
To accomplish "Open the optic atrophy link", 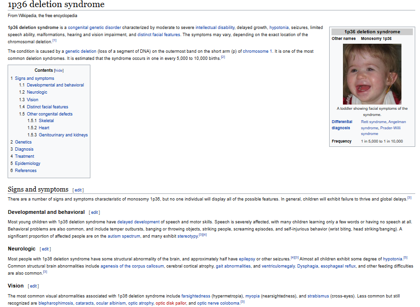I will coord(141,303).
